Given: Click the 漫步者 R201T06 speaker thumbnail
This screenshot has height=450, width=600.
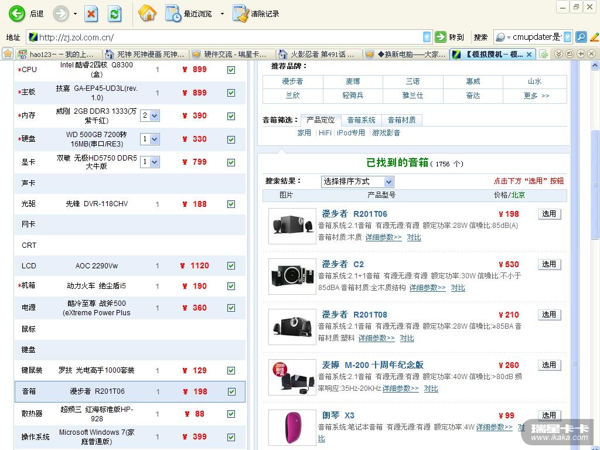Looking at the screenshot, I should tap(292, 226).
